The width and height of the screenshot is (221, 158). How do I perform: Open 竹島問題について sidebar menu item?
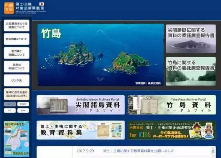17,39
